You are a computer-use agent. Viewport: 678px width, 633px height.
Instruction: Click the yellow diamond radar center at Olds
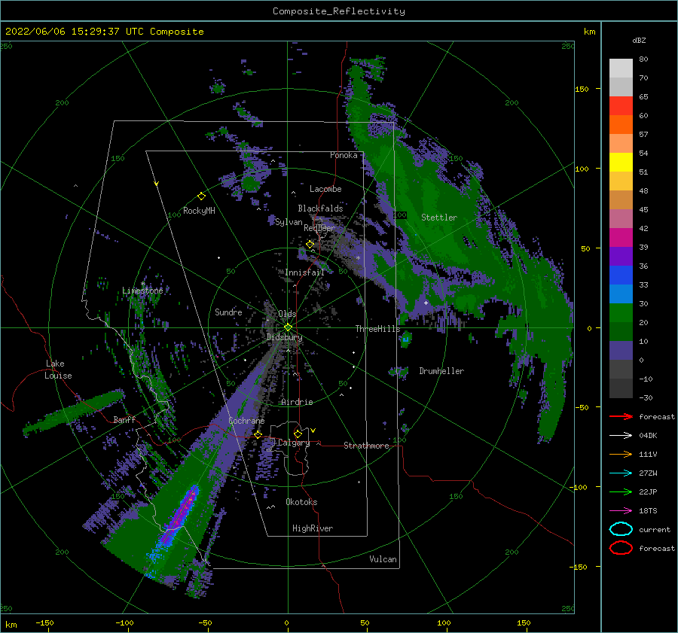[x=288, y=327]
